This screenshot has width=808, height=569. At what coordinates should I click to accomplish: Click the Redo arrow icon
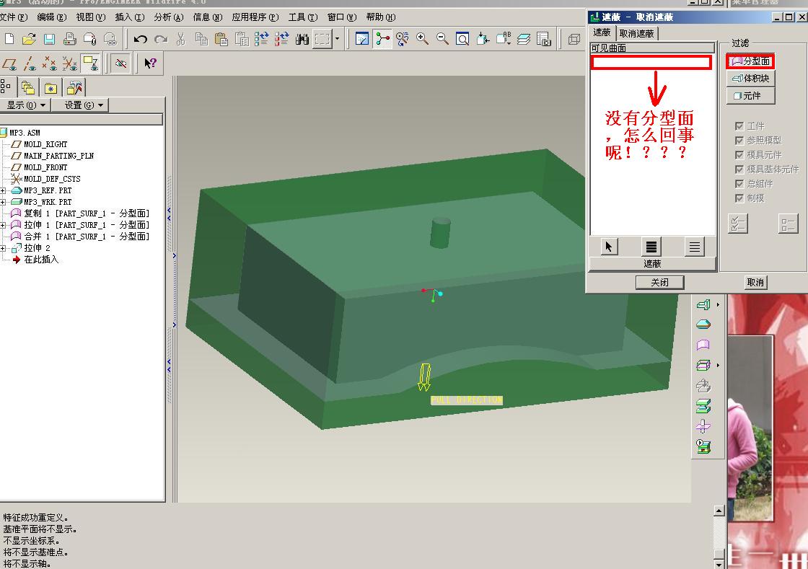tap(161, 39)
